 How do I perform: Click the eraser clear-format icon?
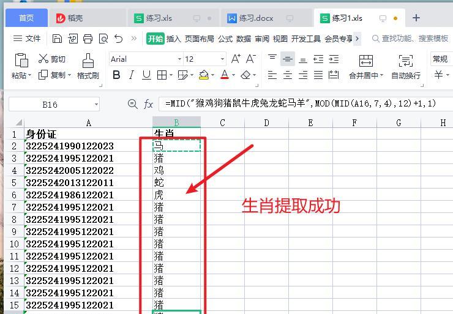point(245,75)
